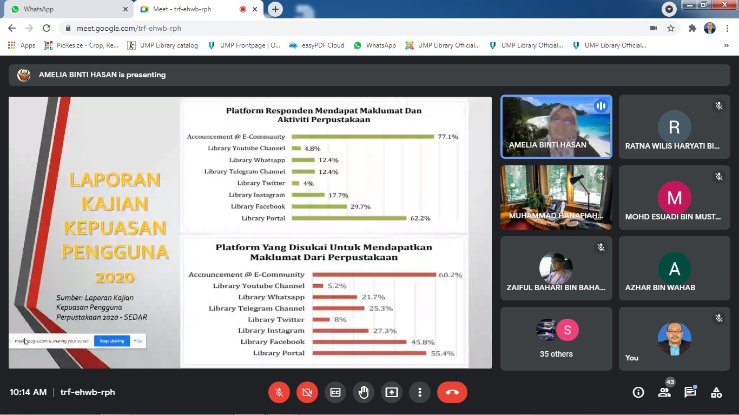Screen dimensions: 739x415
Task: Expand hidden bookmarks chevron
Action: click(726, 45)
